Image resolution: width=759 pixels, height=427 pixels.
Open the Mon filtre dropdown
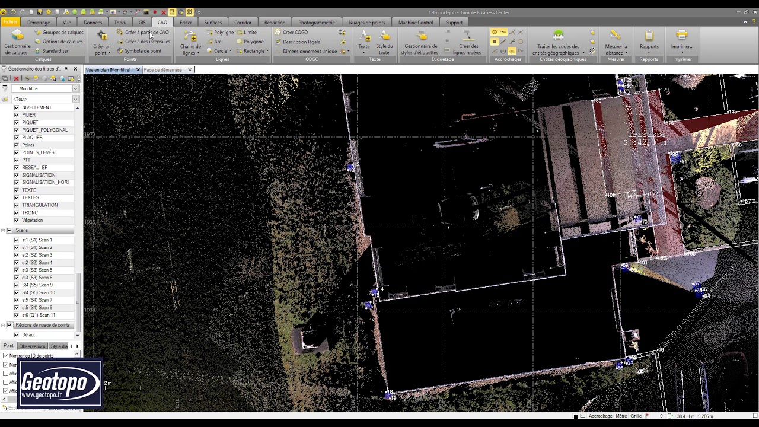[x=75, y=89]
